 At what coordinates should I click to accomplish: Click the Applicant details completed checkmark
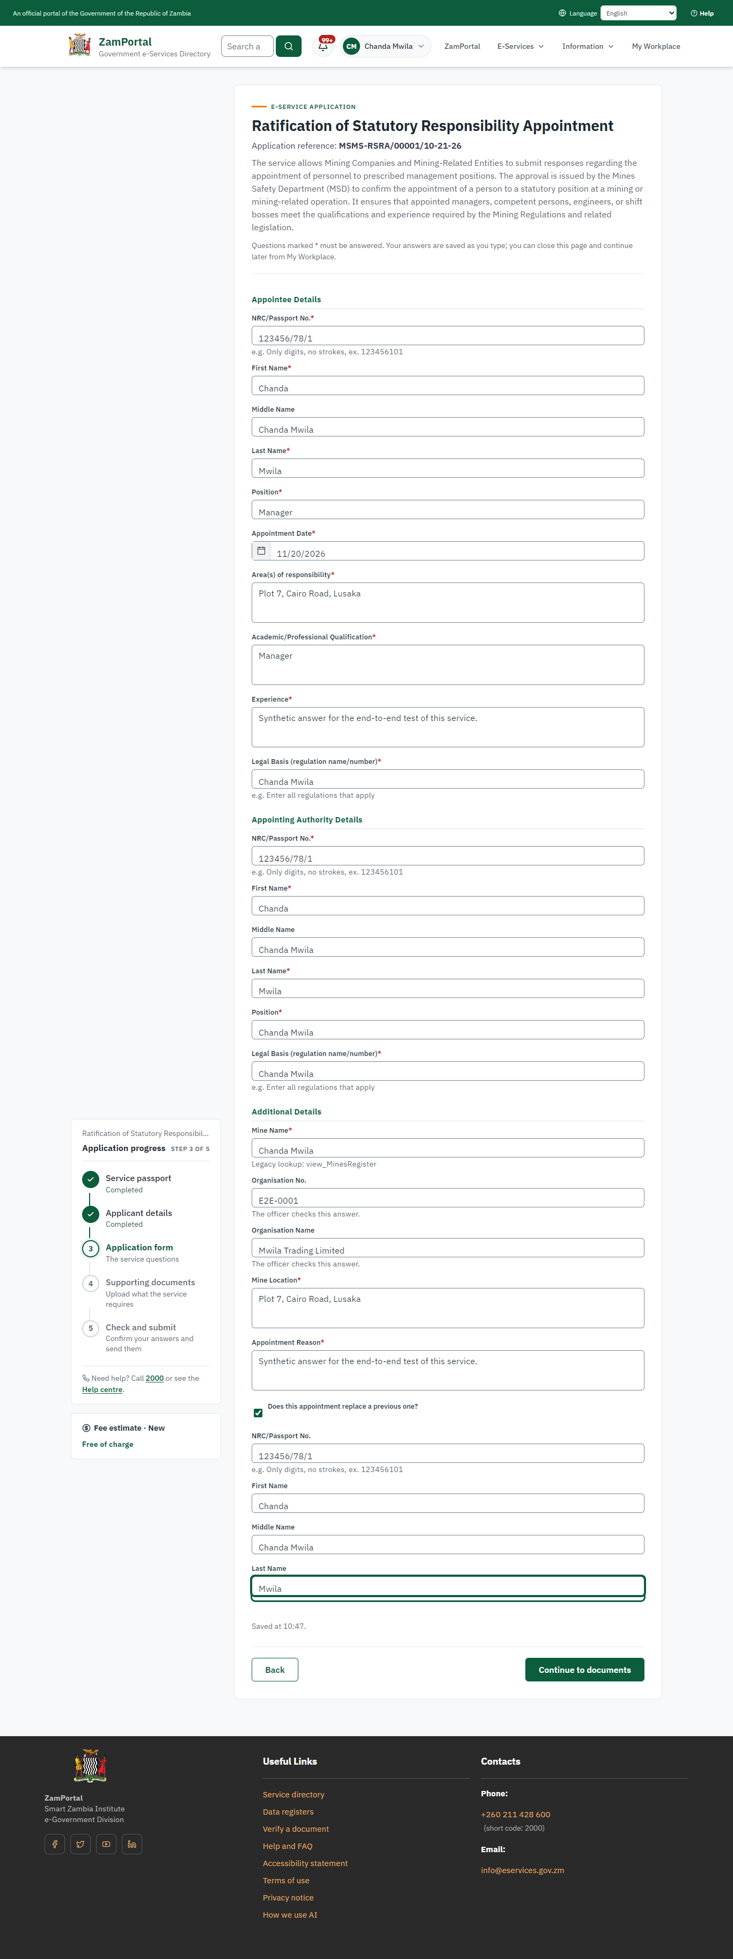click(91, 1214)
